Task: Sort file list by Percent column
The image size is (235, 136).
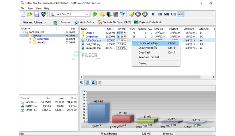Action: point(122,29)
